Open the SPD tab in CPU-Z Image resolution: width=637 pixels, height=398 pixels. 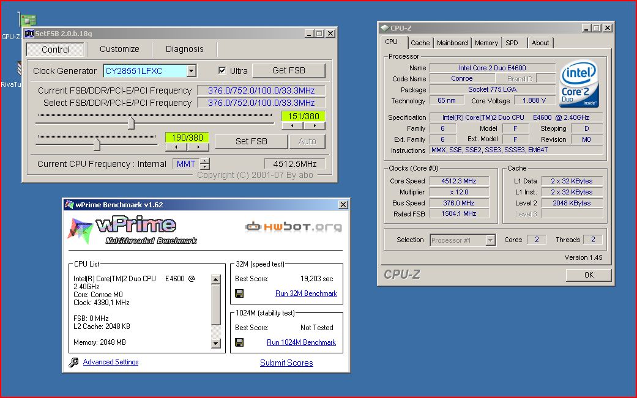tap(512, 43)
